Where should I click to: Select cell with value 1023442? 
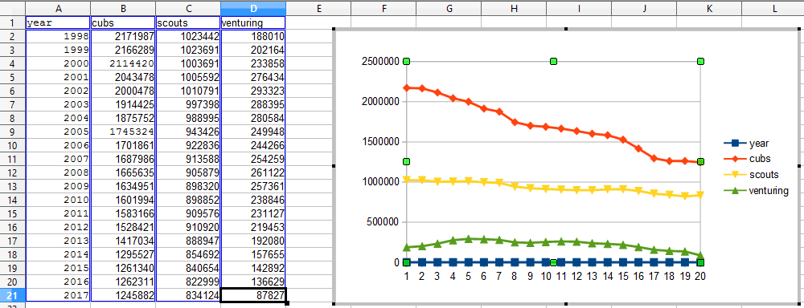[x=188, y=36]
